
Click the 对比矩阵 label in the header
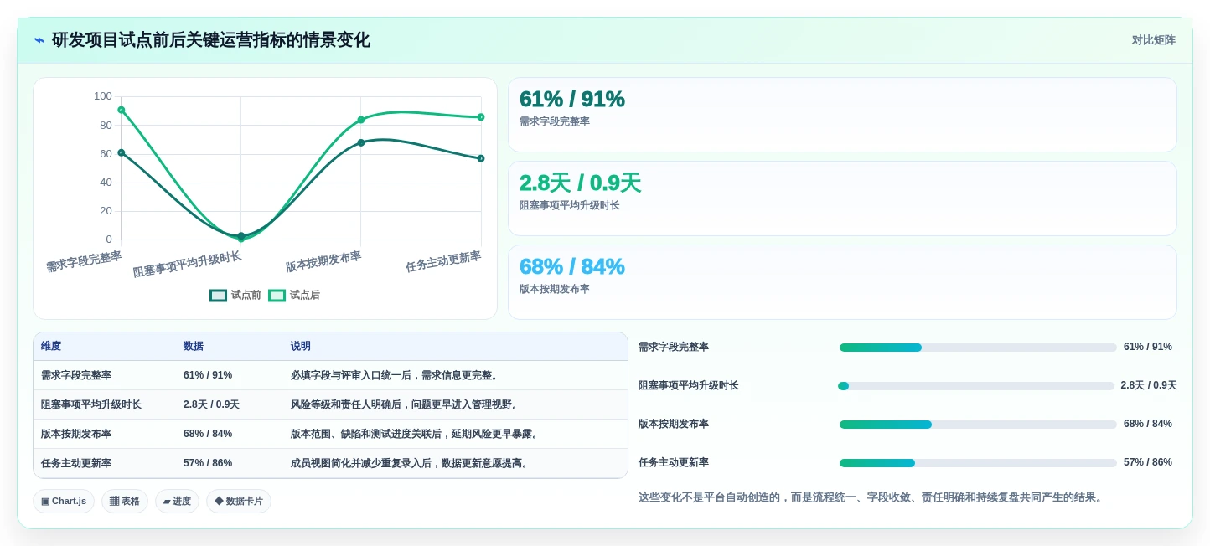click(1154, 40)
